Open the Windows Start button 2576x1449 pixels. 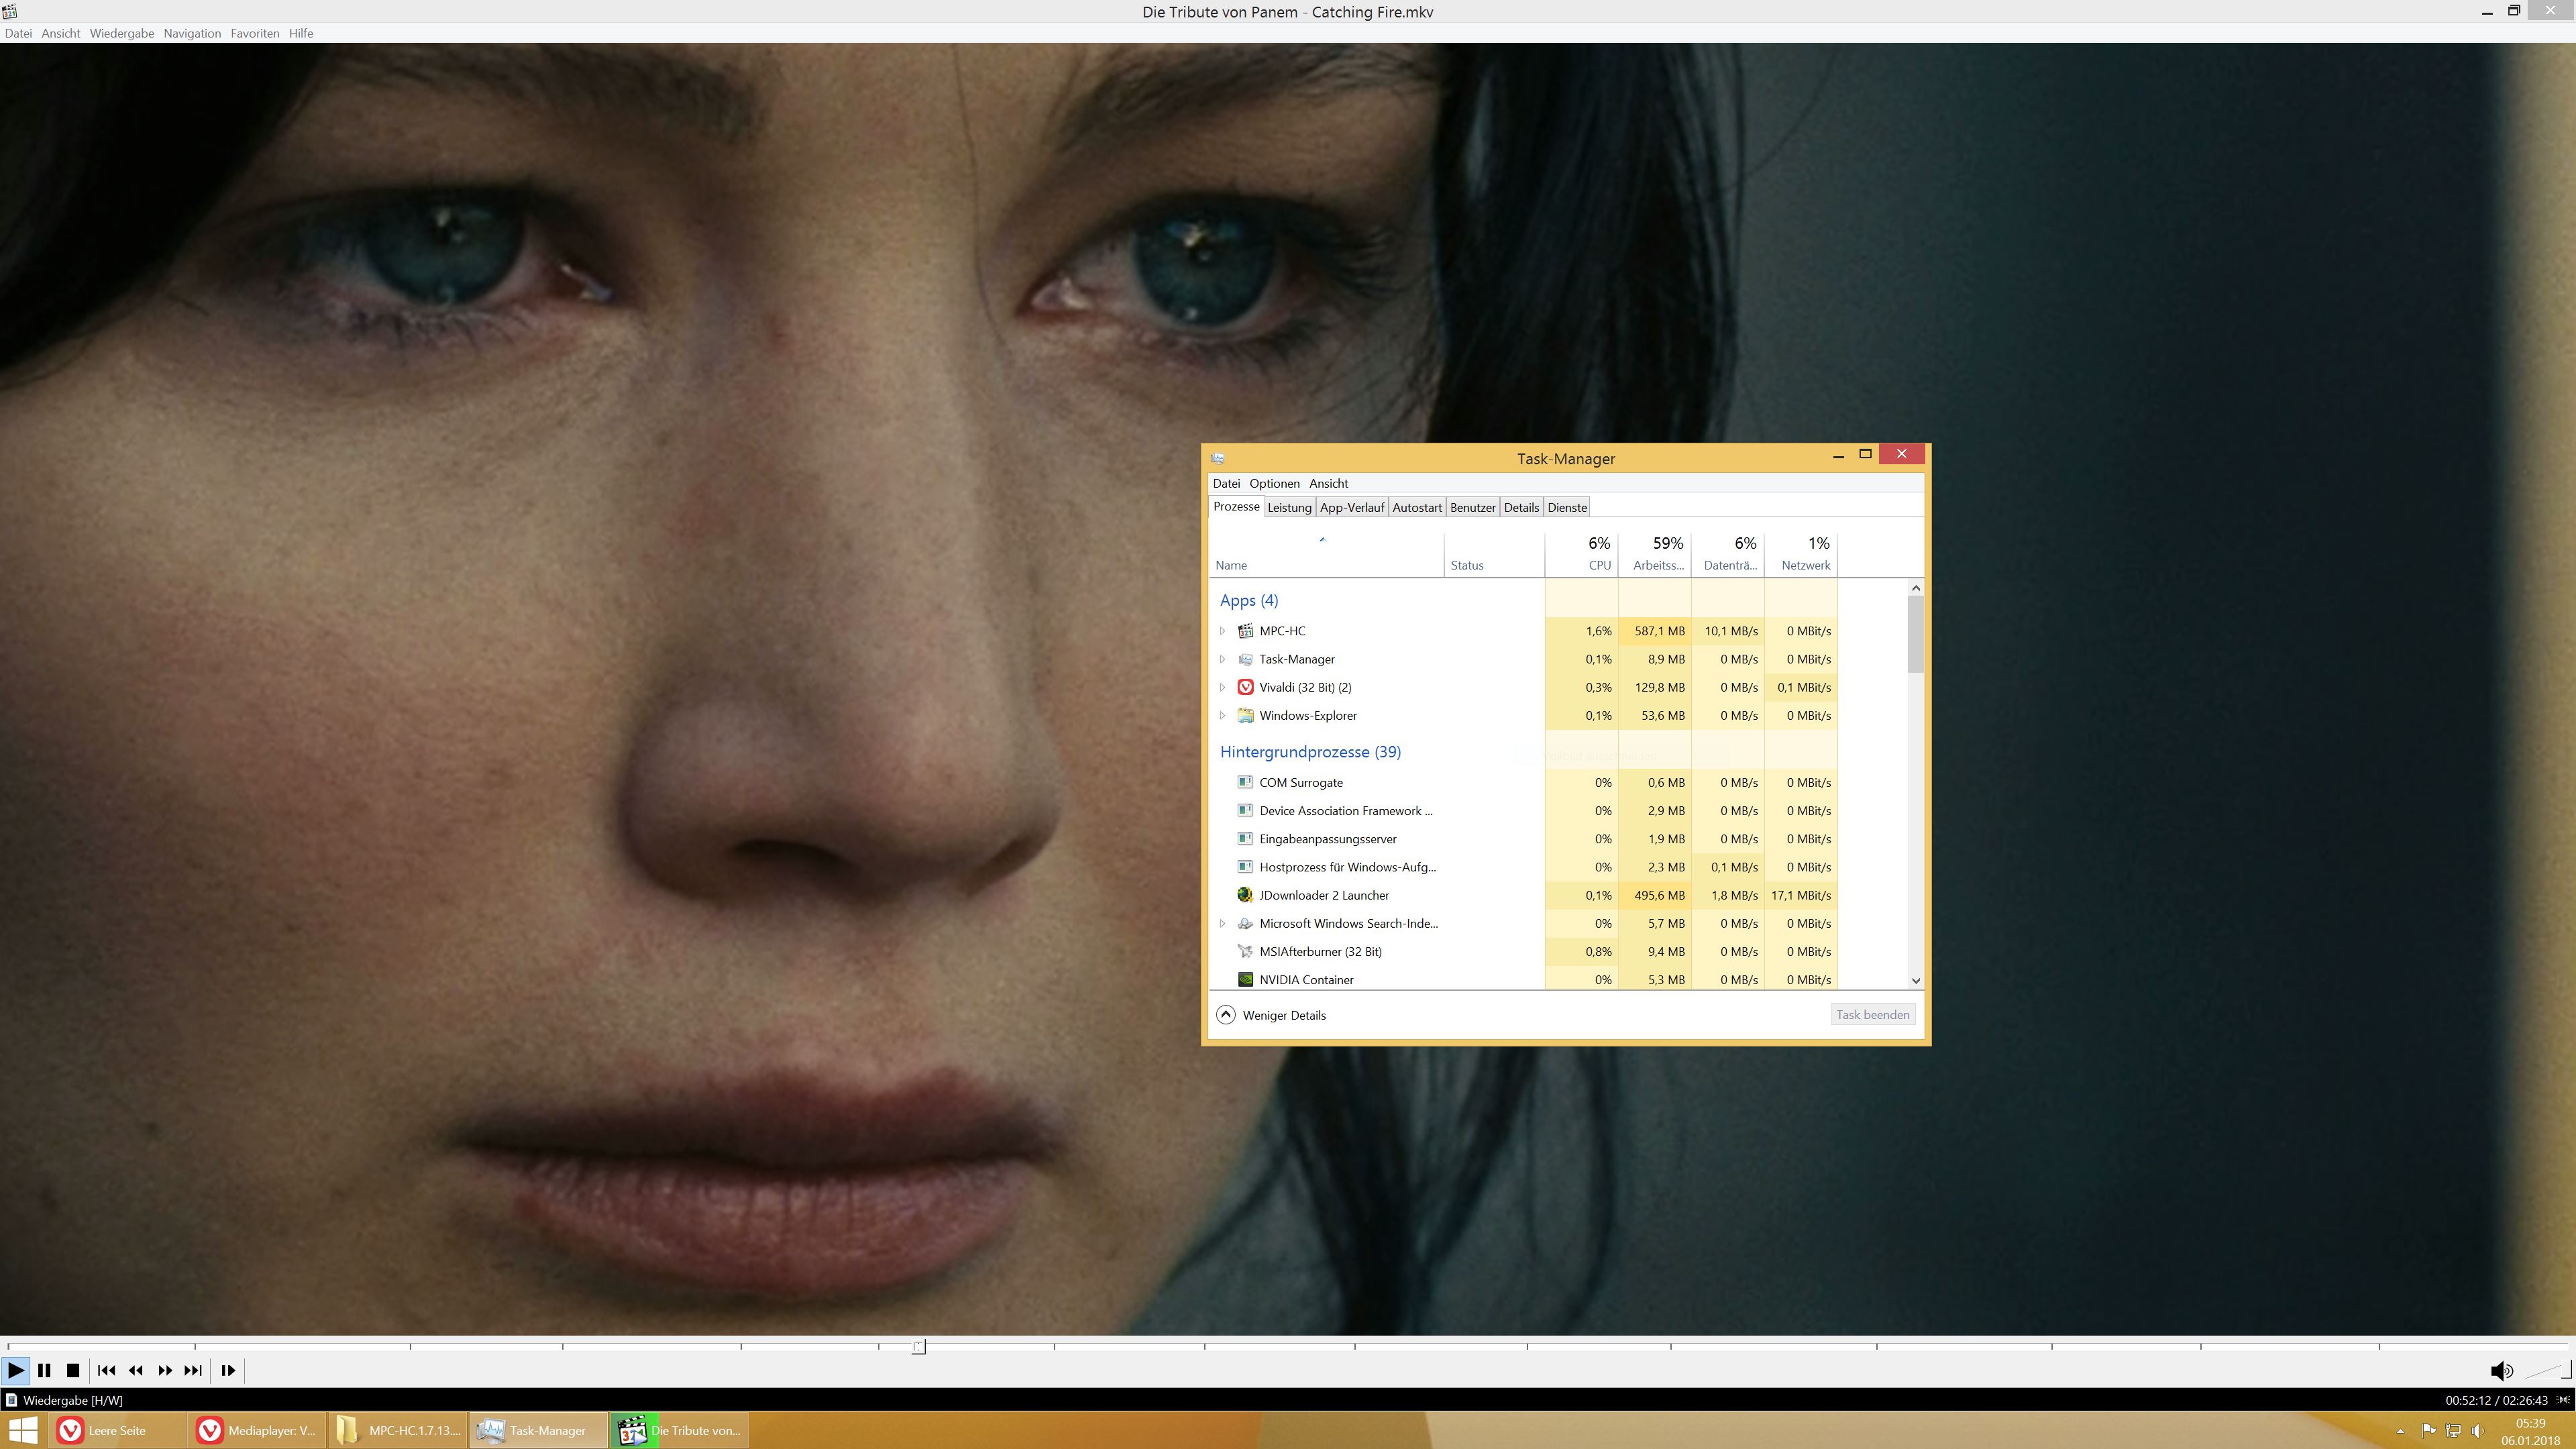[x=23, y=1430]
